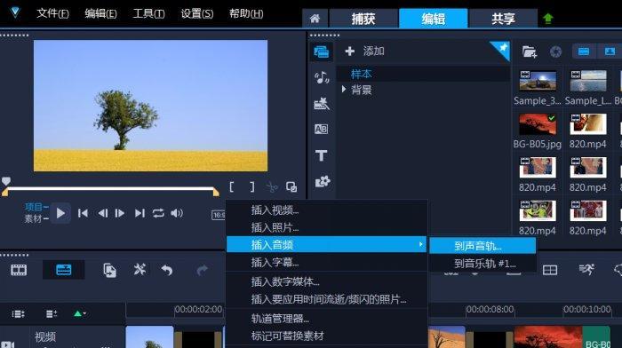Switch to the 共享 tab

point(503,19)
